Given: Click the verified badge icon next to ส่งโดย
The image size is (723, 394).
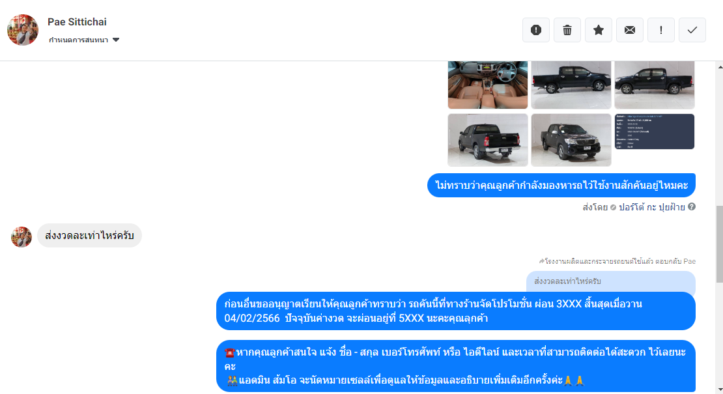Looking at the screenshot, I should tap(614, 207).
